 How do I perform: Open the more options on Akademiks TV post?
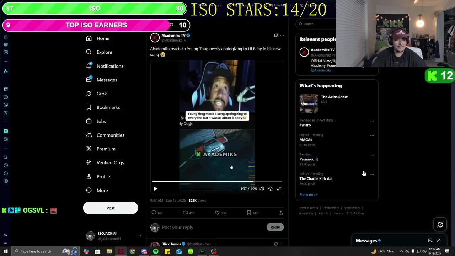[x=282, y=35]
